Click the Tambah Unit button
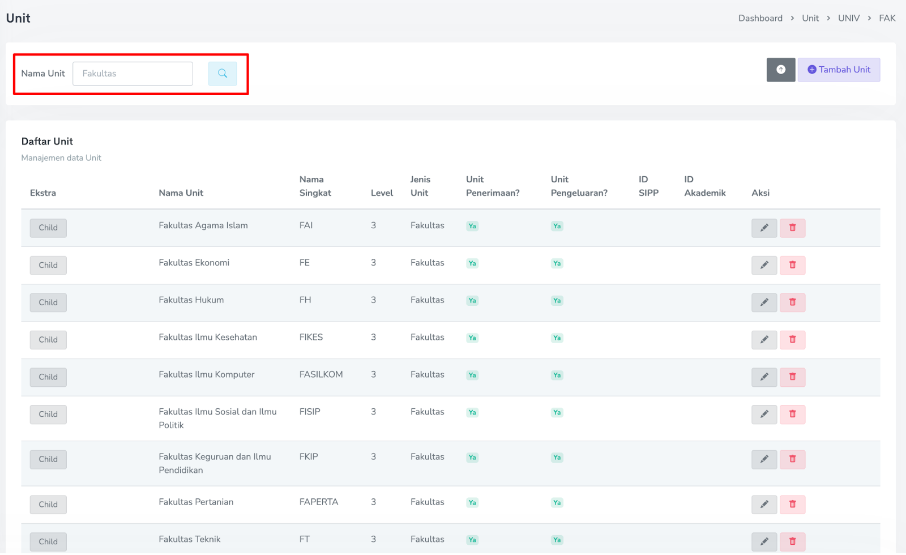Image resolution: width=906 pixels, height=555 pixels. pos(839,70)
